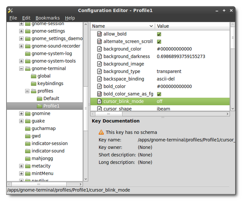Click the keybindings folder icon

pos(34,84)
